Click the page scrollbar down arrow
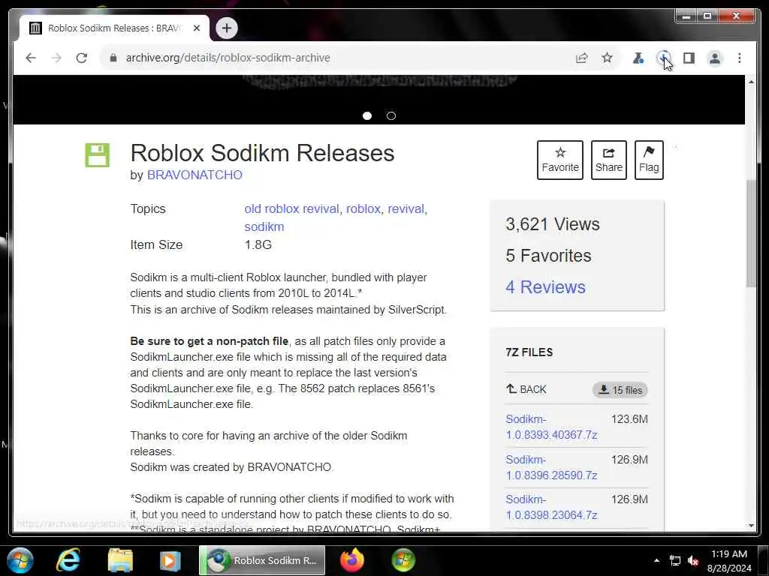Image resolution: width=769 pixels, height=576 pixels. [751, 526]
